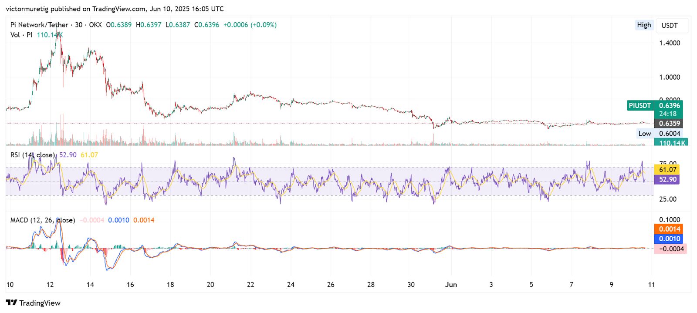The height and width of the screenshot is (313, 697).
Task: Click the 1.4000 price axis label
Action: pos(669,43)
